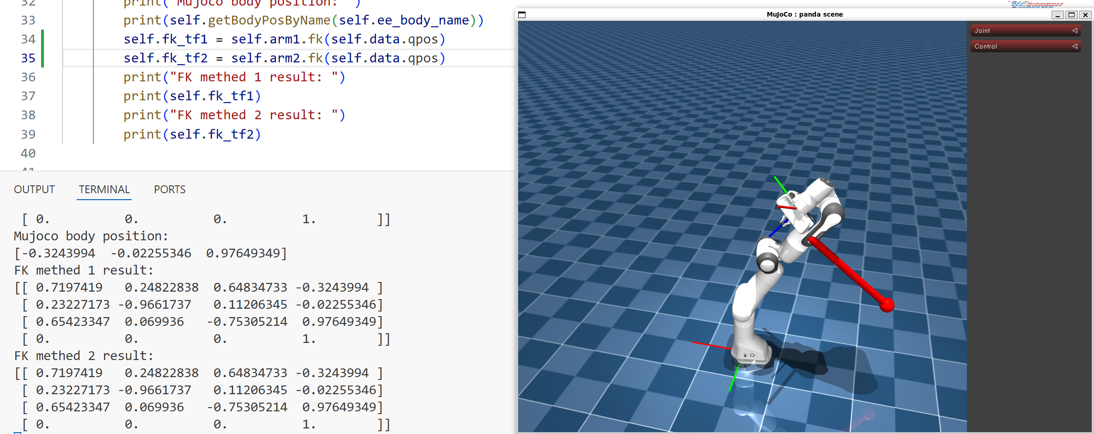
Task: Minimize the MuJoCo panda scene window
Action: click(1057, 15)
